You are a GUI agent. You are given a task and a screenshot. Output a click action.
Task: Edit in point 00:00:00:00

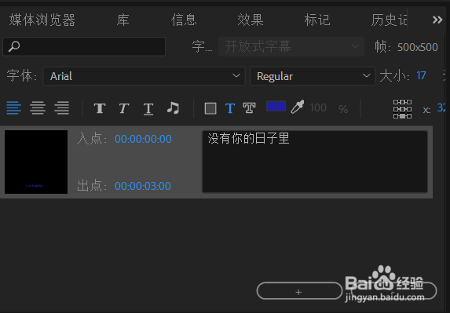(143, 139)
